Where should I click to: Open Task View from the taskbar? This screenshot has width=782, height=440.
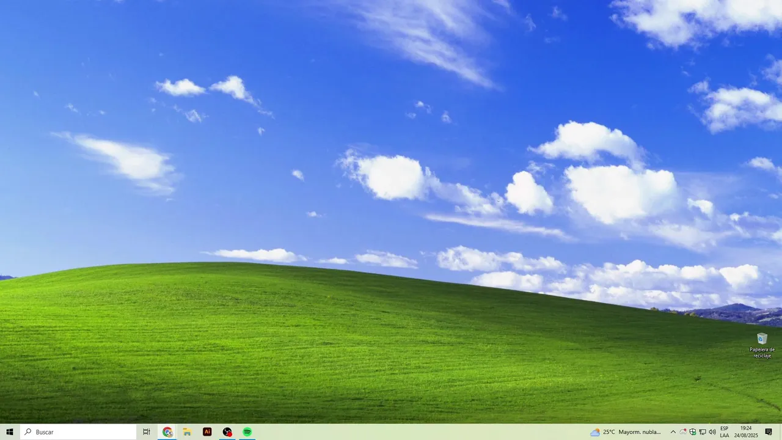tap(147, 432)
